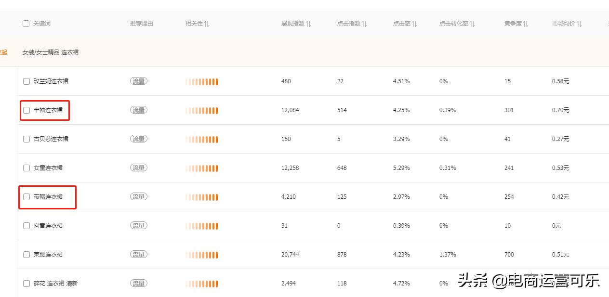Enable checkbox for 束腰连衣裙
The image size is (609, 297).
pyautogui.click(x=26, y=255)
